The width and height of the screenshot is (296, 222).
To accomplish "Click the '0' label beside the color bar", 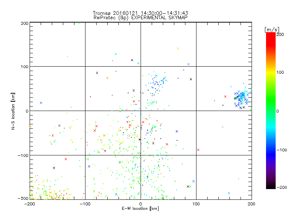I will (277, 111).
